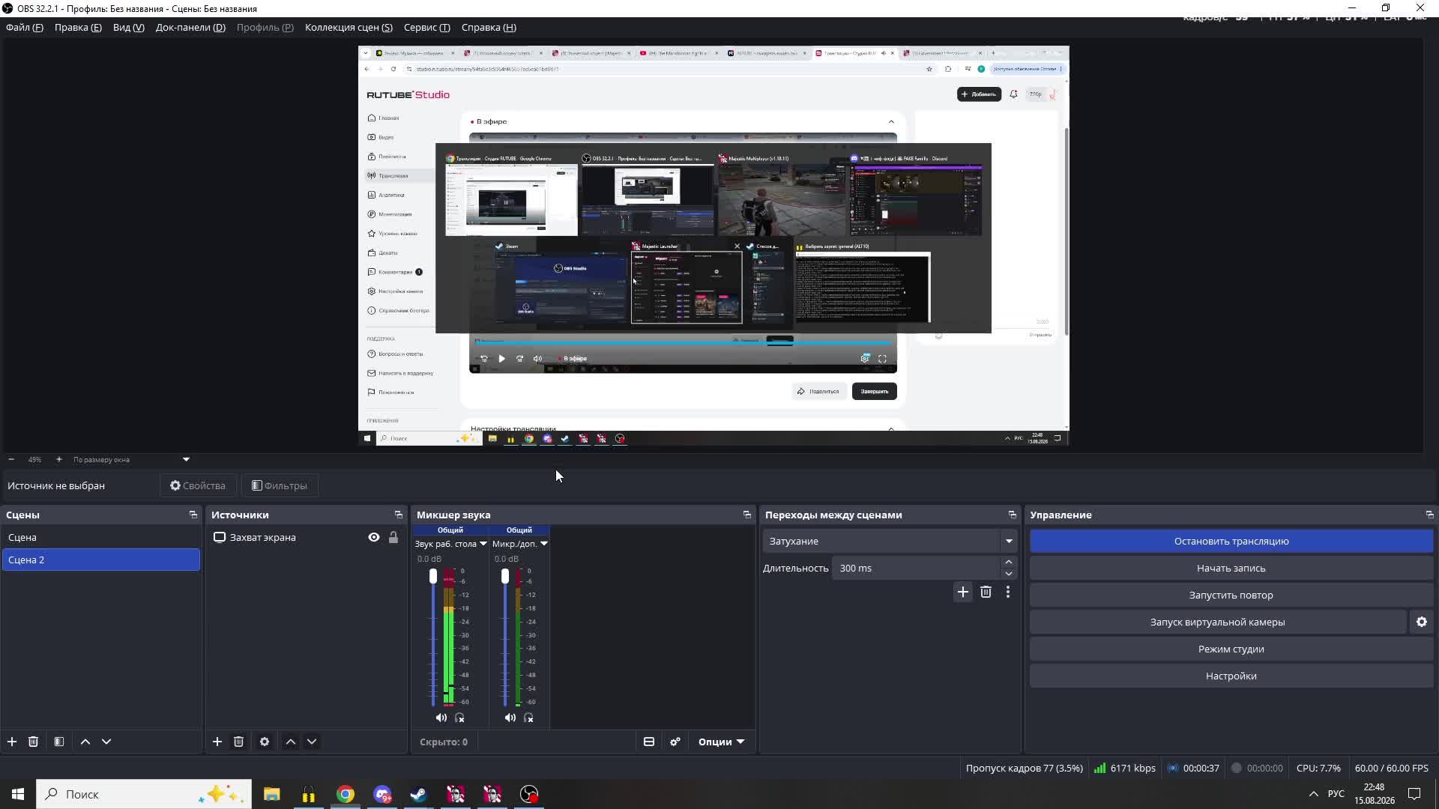
Task: Add a new source in Источники panel
Action: coord(217,742)
